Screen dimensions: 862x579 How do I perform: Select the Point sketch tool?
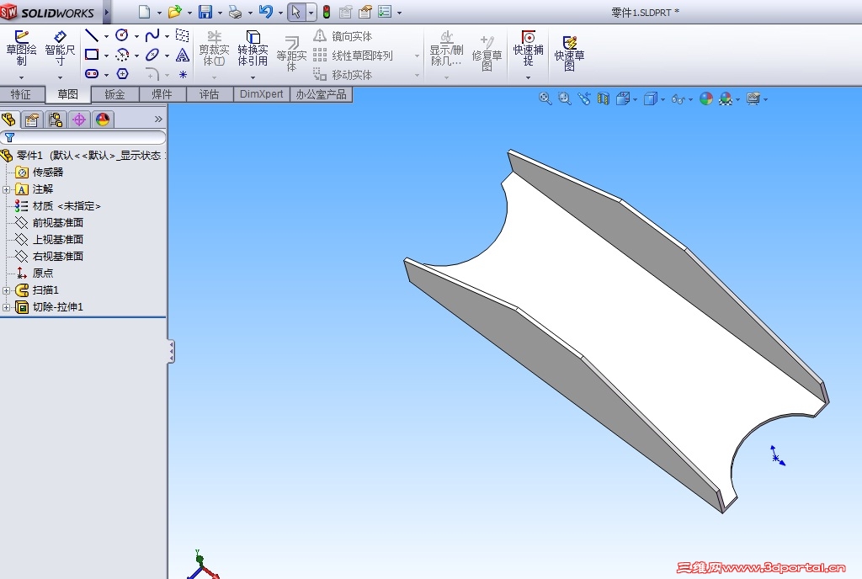coord(183,74)
